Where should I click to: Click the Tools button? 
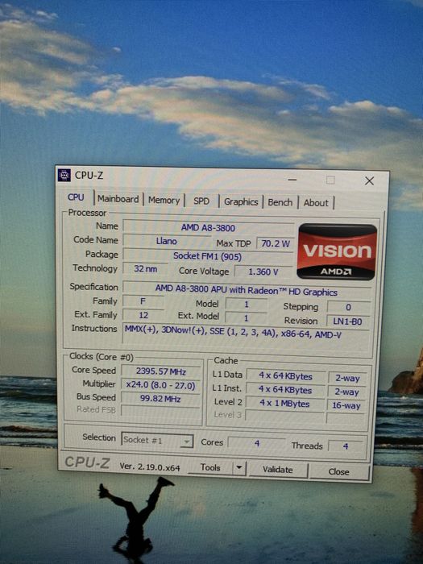pyautogui.click(x=210, y=467)
